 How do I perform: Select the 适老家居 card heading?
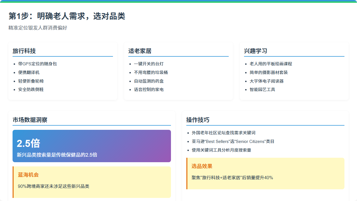[x=140, y=51]
